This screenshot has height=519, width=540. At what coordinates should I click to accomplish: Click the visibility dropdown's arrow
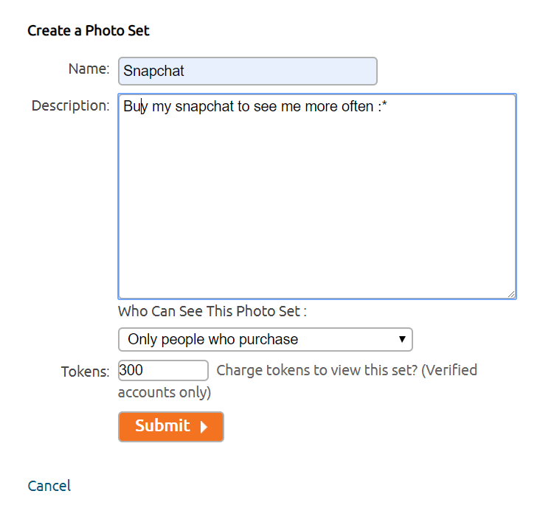click(402, 340)
